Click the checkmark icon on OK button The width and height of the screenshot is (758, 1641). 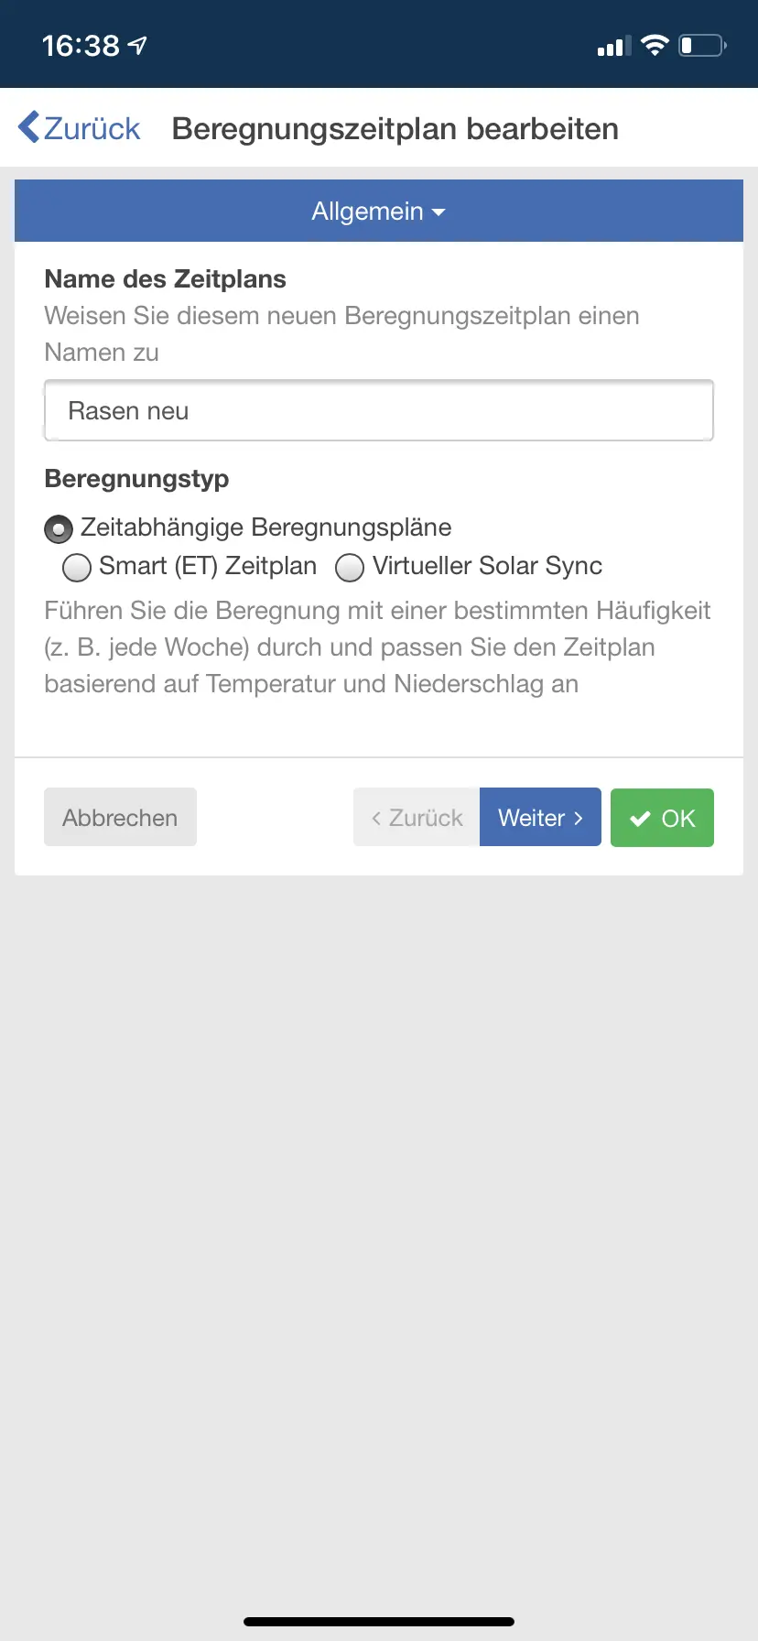tap(641, 819)
